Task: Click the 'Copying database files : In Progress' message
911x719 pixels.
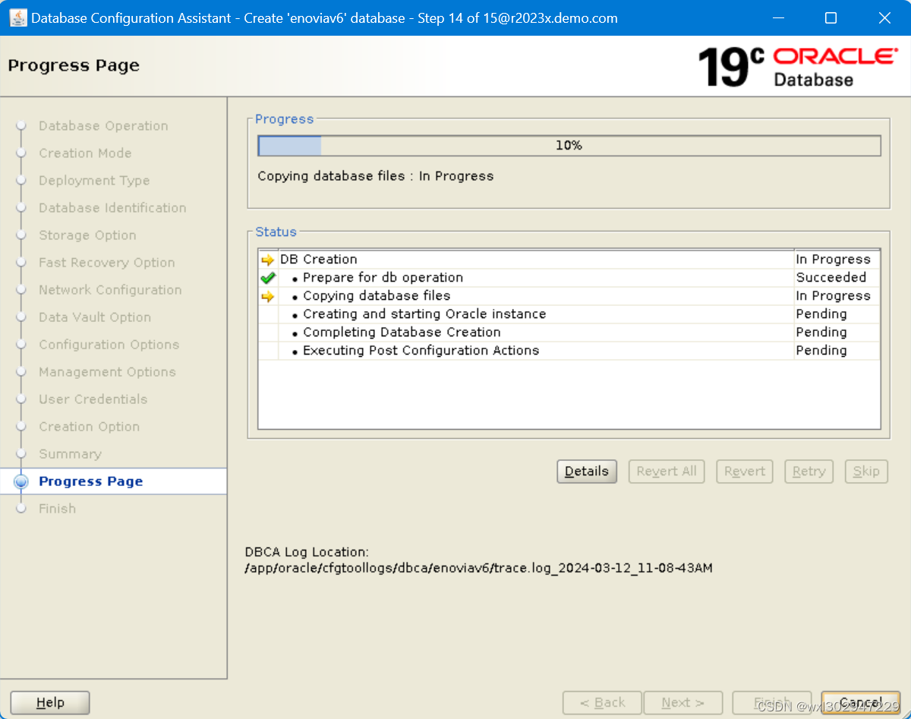Action: (376, 176)
